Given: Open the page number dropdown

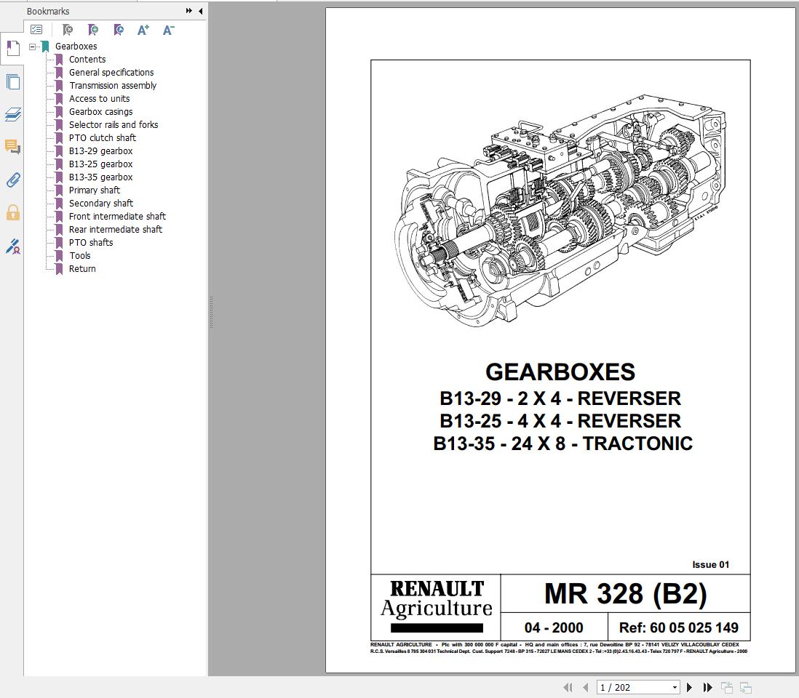Looking at the screenshot, I should (675, 687).
